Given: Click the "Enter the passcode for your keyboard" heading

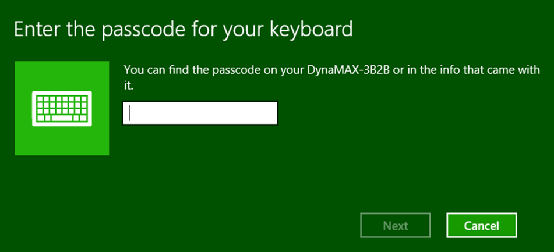Looking at the screenshot, I should point(184,30).
